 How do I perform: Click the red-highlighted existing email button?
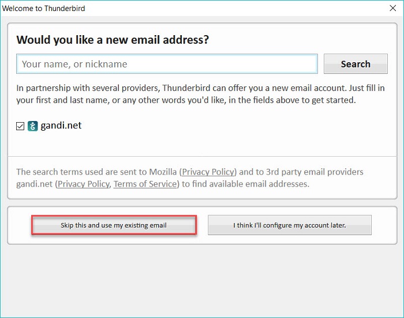[x=114, y=225]
